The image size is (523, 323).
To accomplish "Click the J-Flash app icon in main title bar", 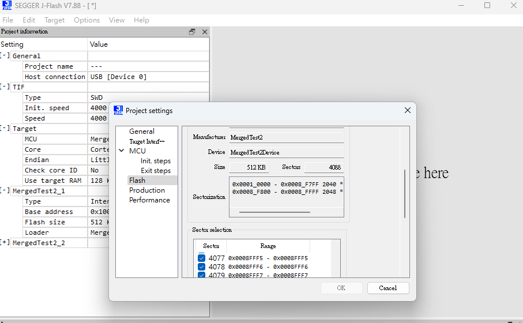I will point(7,5).
